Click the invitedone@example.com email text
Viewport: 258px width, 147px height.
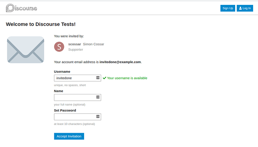tap(120, 62)
